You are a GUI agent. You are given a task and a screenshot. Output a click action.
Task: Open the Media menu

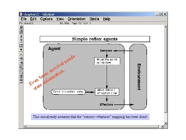point(94,19)
